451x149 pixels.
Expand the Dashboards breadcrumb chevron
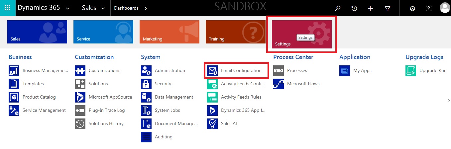146,8
